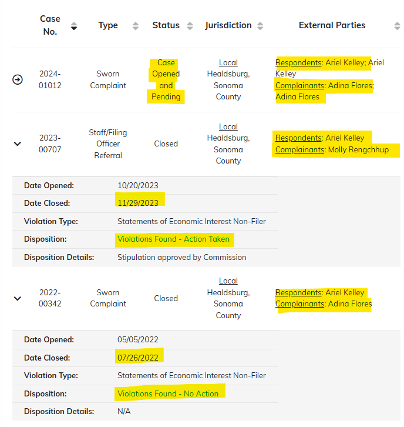Open Respondents link in case 2022-00342
404x427 pixels.
[x=298, y=292]
